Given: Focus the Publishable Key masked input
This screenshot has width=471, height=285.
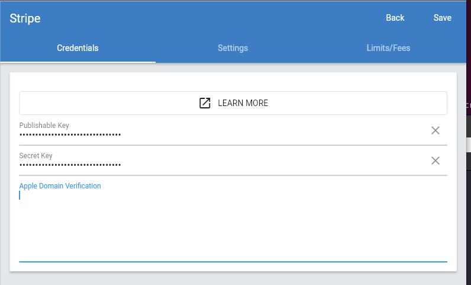Looking at the screenshot, I should [224, 135].
